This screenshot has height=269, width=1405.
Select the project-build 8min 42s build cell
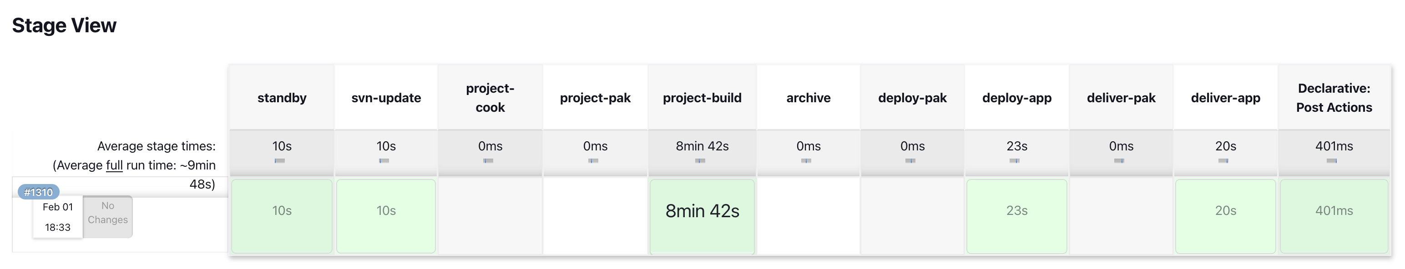[702, 216]
